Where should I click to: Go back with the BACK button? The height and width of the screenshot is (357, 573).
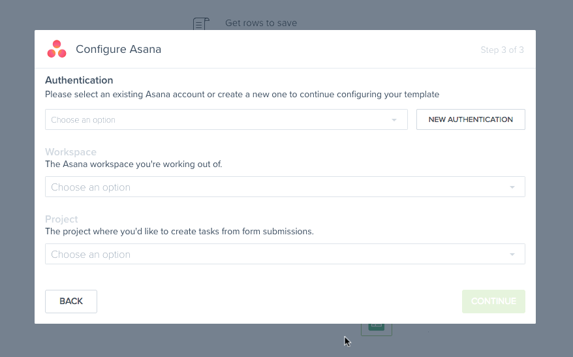pos(71,302)
